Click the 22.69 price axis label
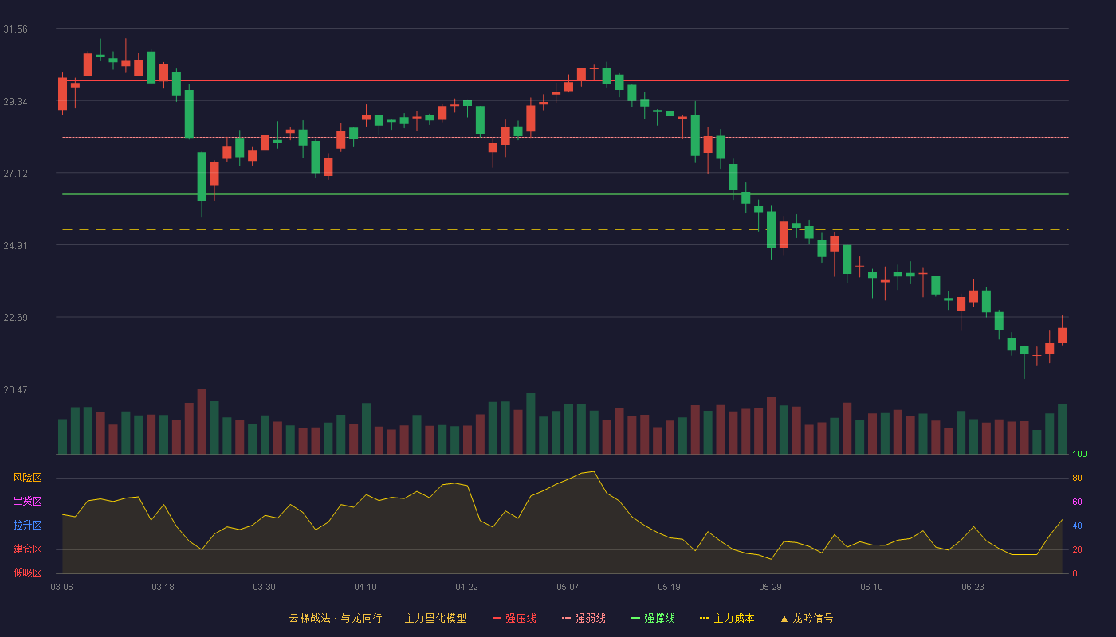1116x637 pixels. pyautogui.click(x=15, y=318)
